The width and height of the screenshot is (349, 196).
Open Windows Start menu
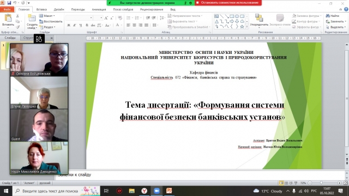(6, 191)
